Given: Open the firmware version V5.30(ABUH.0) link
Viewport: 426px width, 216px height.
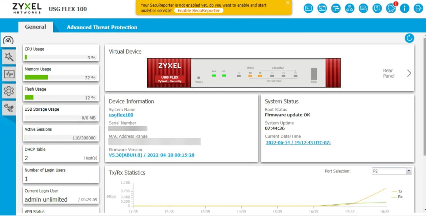Looking at the screenshot, I should 152,155.
